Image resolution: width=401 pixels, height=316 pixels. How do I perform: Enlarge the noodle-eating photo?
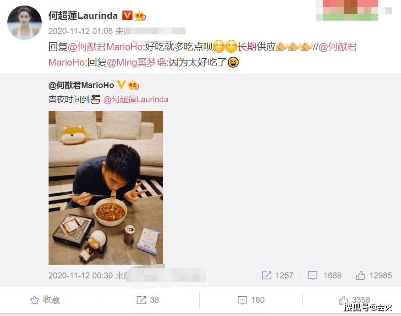105,188
